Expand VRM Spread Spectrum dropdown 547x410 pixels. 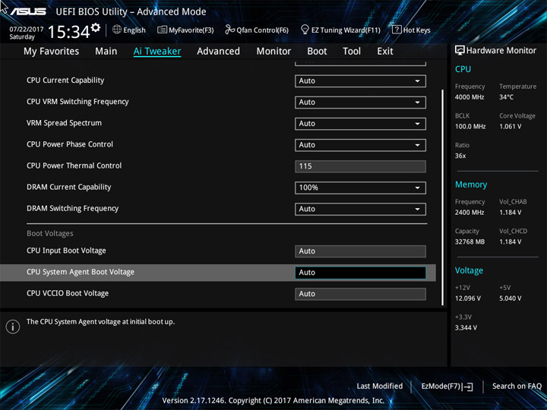[360, 124]
